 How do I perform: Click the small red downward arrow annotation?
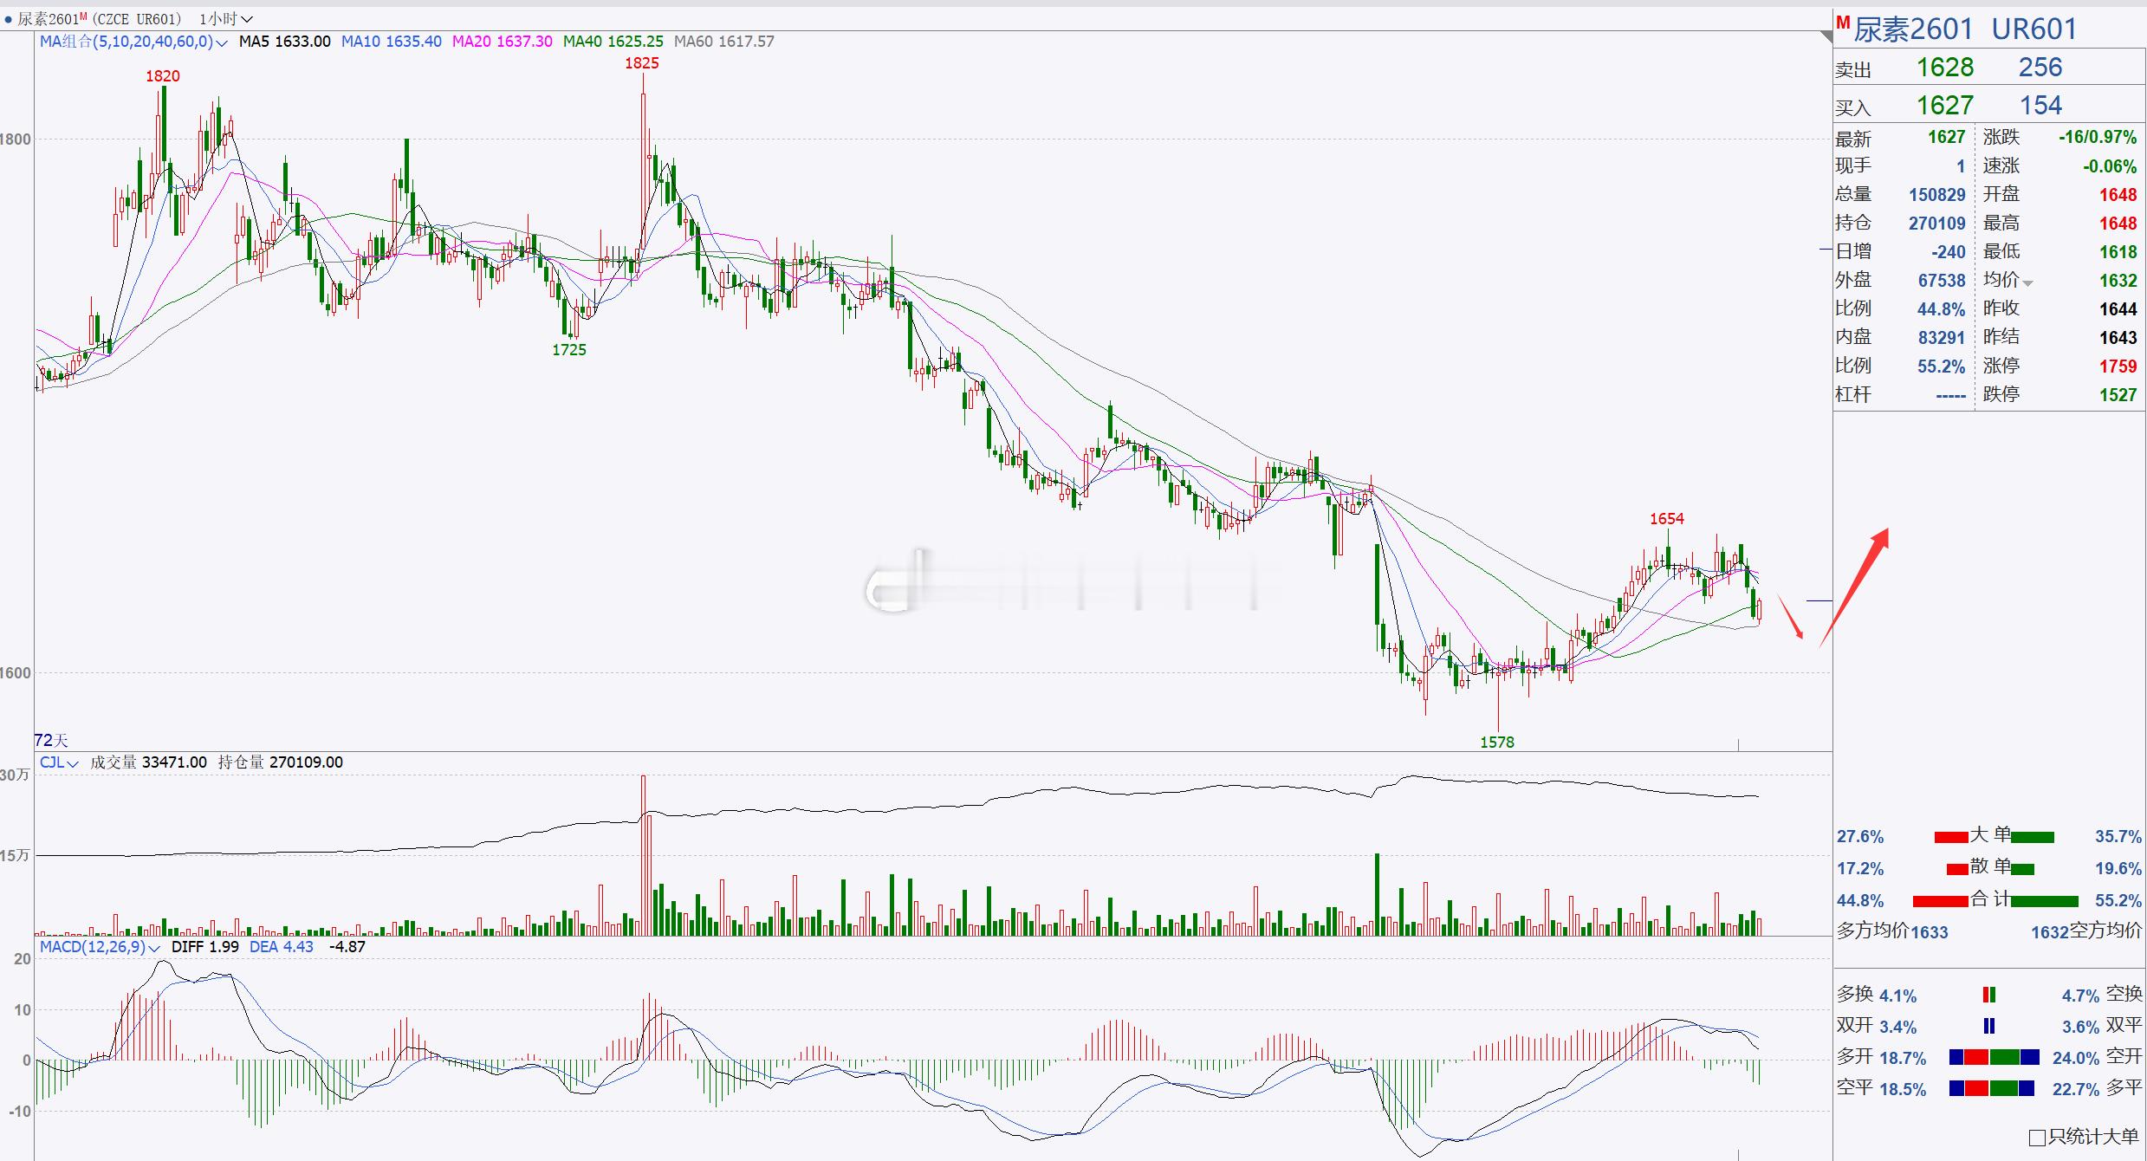coord(1790,617)
